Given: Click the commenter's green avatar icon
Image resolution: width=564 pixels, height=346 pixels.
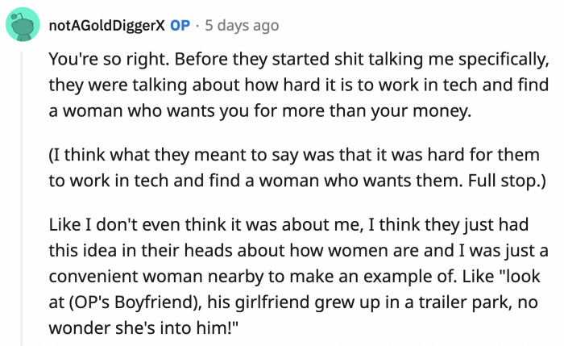Looking at the screenshot, I should [x=24, y=25].
